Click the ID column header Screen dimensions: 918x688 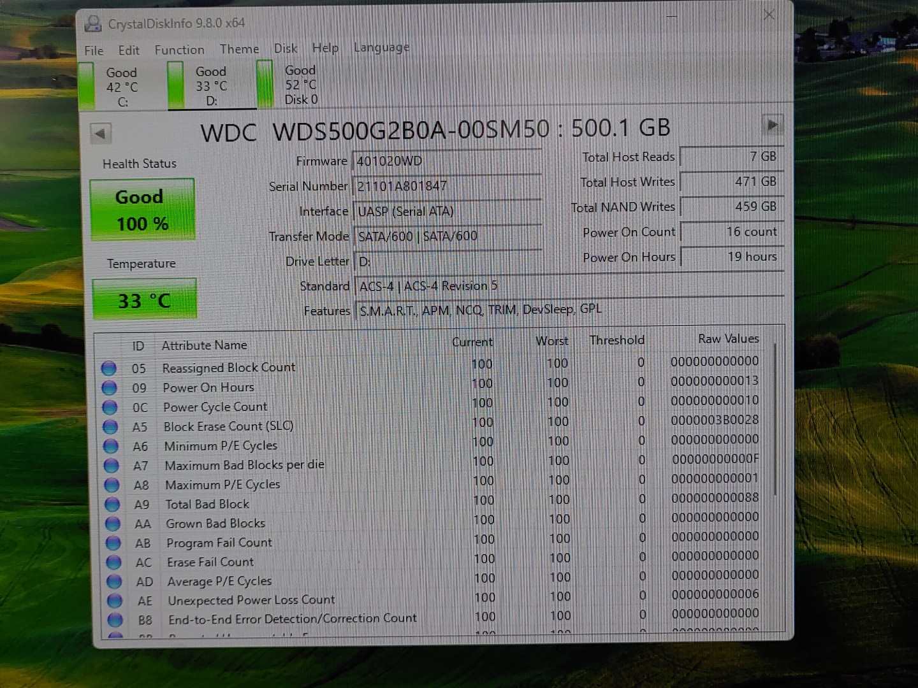click(x=138, y=346)
